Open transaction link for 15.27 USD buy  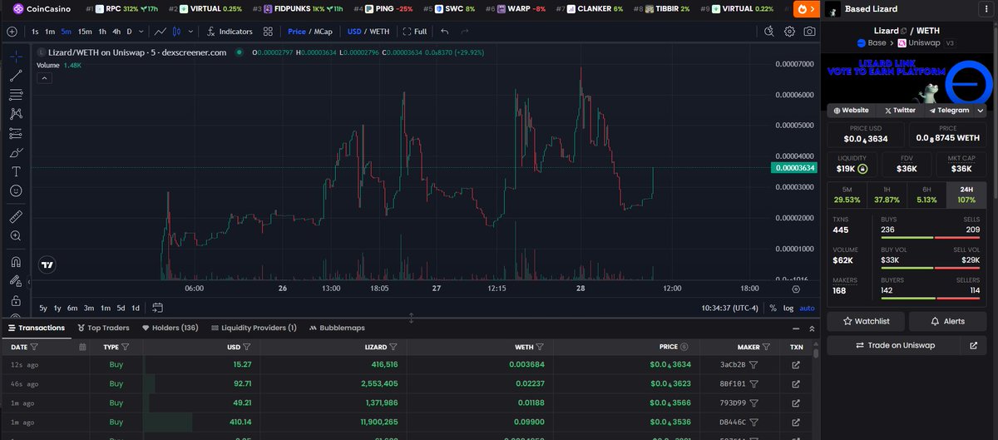(x=796, y=364)
